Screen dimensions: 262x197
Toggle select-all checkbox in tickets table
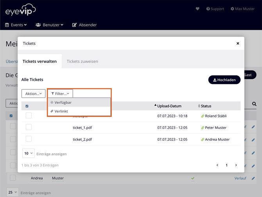tap(27, 106)
